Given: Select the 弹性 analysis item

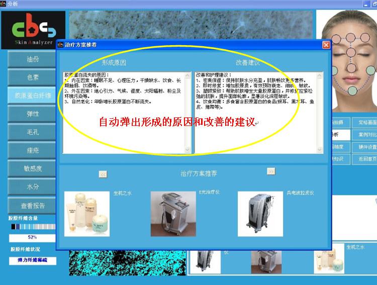Looking at the screenshot, I should point(33,114).
